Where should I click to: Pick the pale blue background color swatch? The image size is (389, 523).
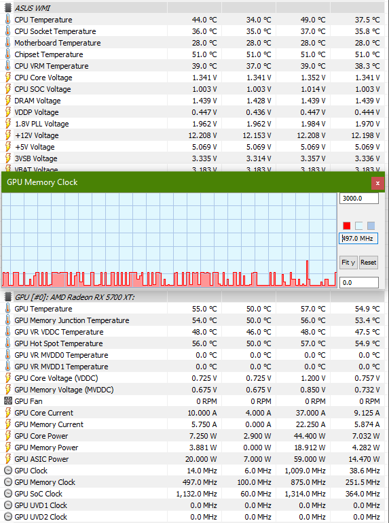(x=358, y=226)
